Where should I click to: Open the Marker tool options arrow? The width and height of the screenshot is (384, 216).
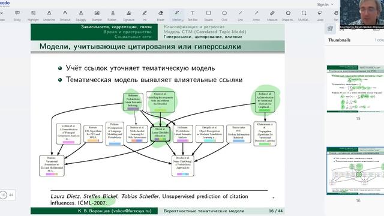point(182,20)
